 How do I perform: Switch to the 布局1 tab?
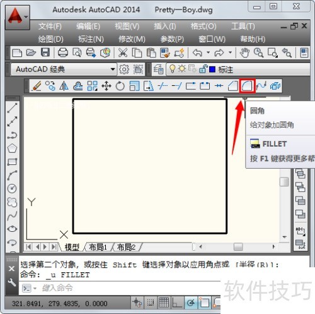98,247
